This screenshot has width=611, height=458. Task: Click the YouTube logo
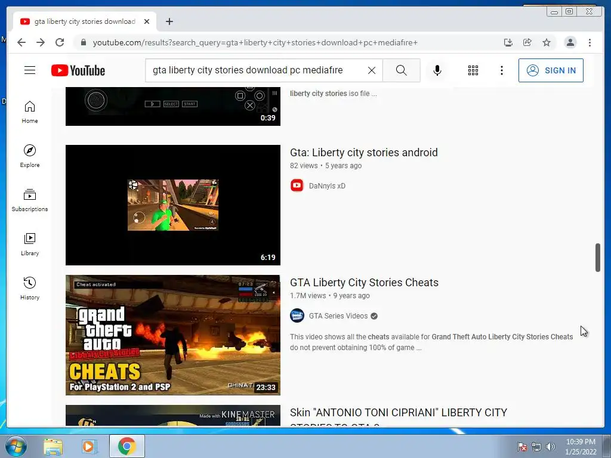[x=78, y=70]
